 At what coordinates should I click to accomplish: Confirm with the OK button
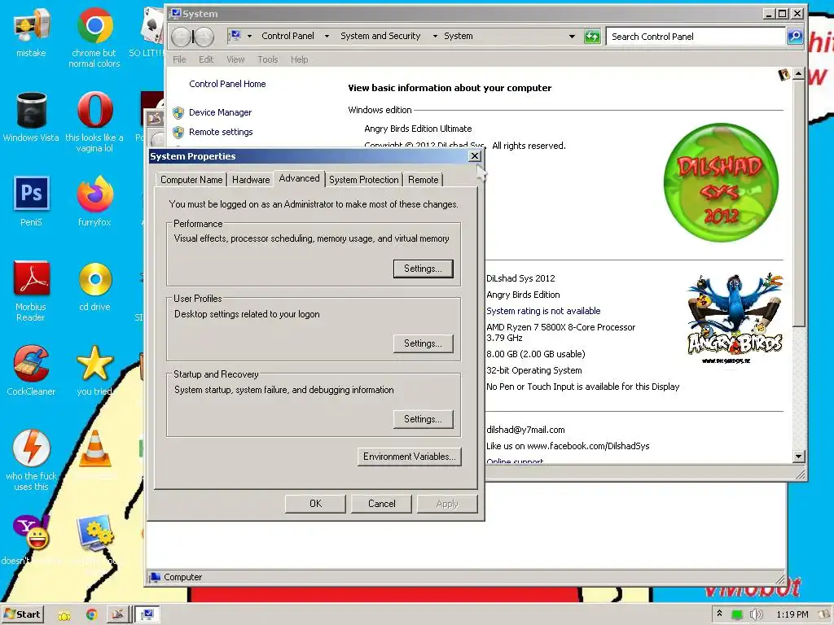[x=315, y=504]
